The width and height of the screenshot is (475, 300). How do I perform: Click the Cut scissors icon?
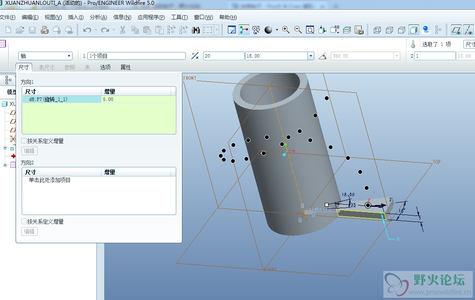pyautogui.click(x=123, y=30)
